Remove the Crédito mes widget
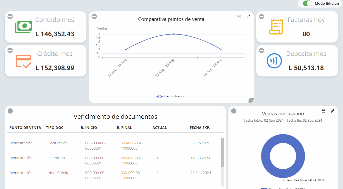This screenshot has height=189, width=343. (x=10, y=50)
